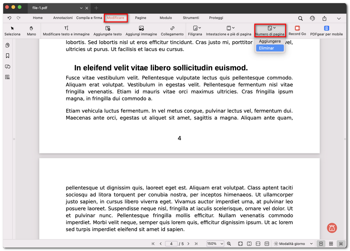Enable continuous scrolling view mode
The height and width of the screenshot is (251, 350).
[342, 243]
